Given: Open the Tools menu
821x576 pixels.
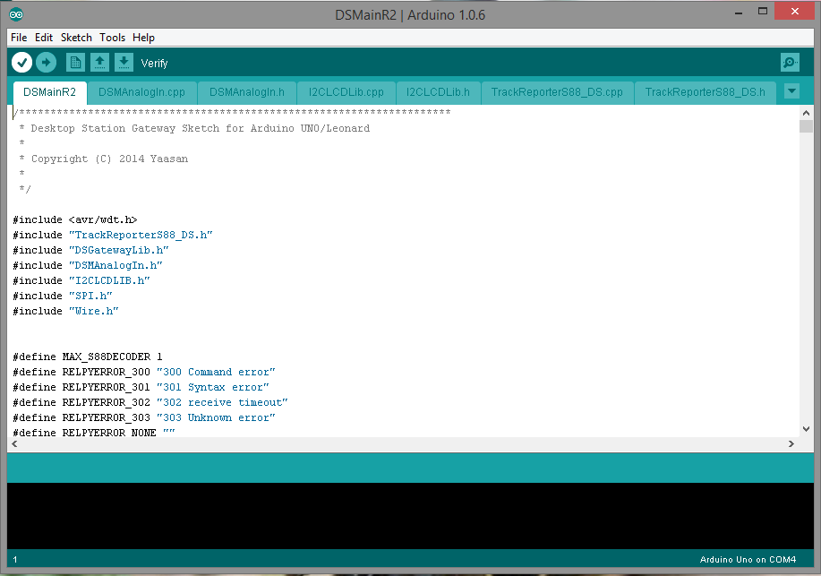Looking at the screenshot, I should coord(113,38).
